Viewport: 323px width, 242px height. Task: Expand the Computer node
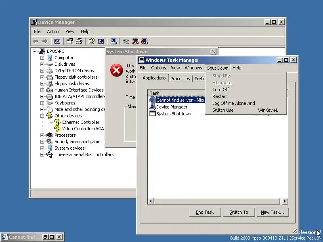pos(42,58)
